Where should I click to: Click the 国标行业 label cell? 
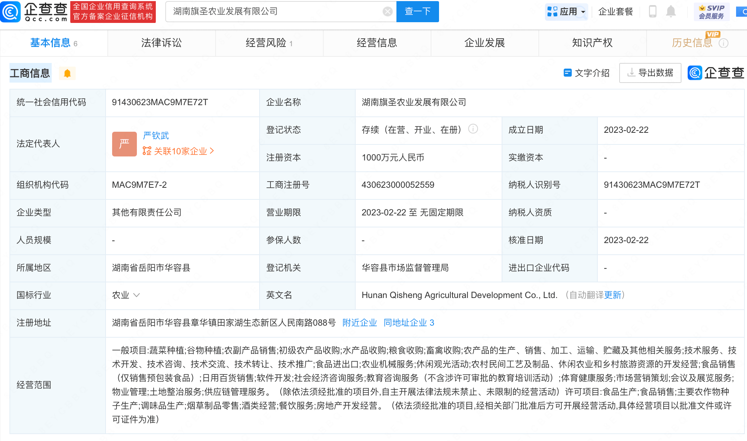tap(58, 296)
